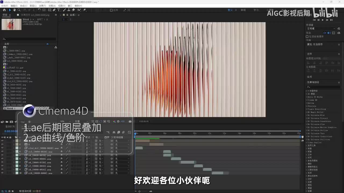Image resolution: width=344 pixels, height=193 pixels.
Task: Toggle the Frame Blending switch icon
Action: (x=119, y=132)
